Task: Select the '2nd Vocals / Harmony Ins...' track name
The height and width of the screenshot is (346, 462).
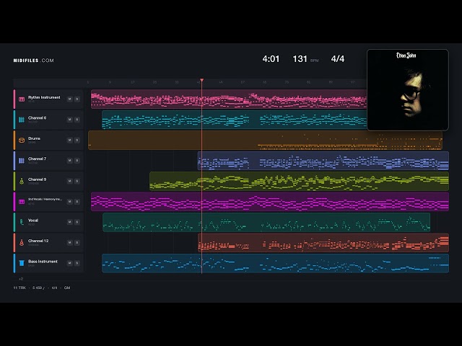Action: 45,199
